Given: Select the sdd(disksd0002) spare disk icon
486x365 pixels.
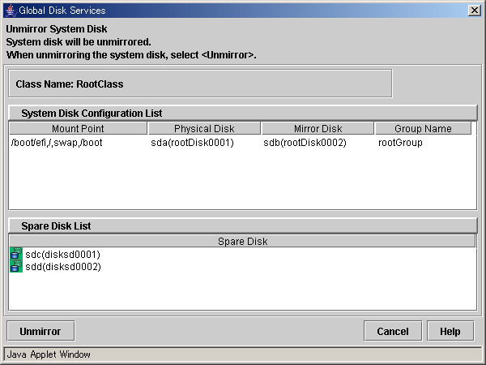Looking at the screenshot, I should pyautogui.click(x=16, y=266).
